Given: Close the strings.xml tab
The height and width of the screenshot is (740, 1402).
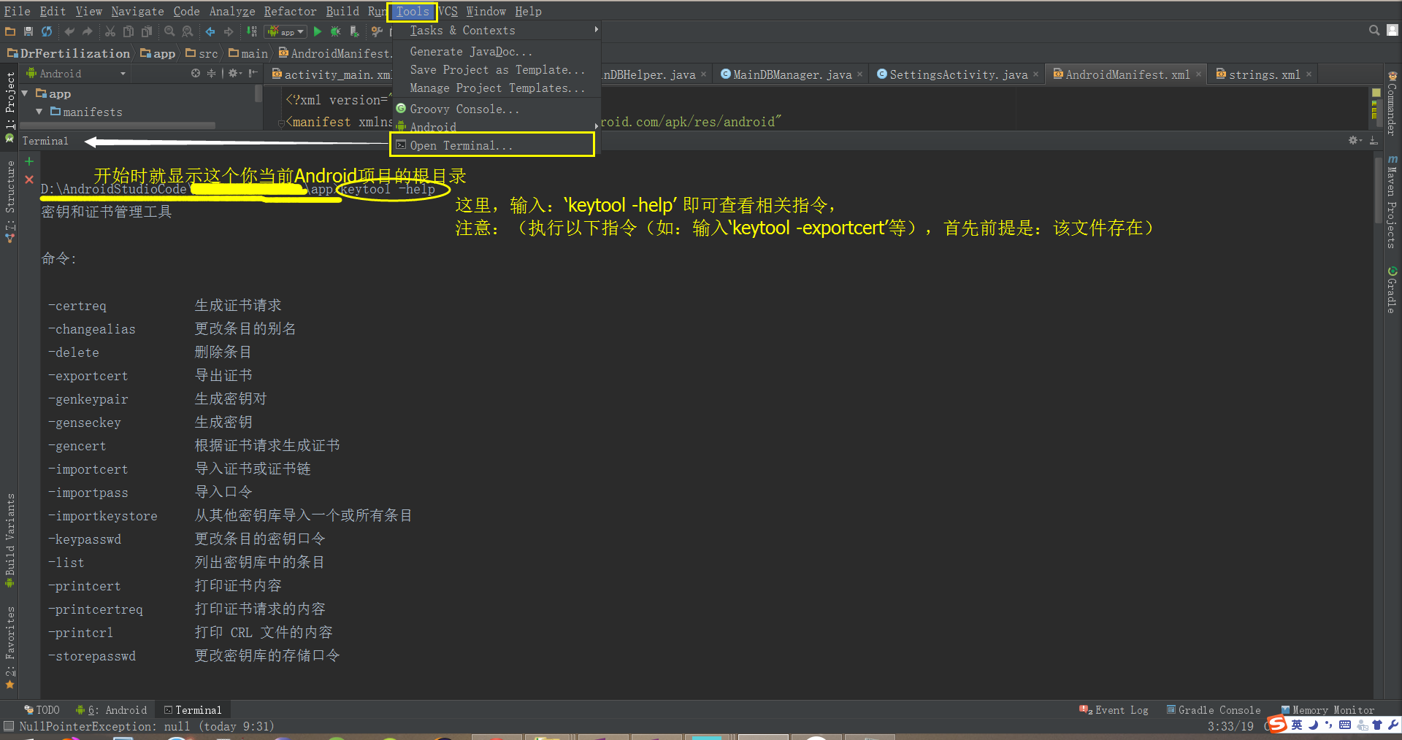Looking at the screenshot, I should pyautogui.click(x=1309, y=74).
